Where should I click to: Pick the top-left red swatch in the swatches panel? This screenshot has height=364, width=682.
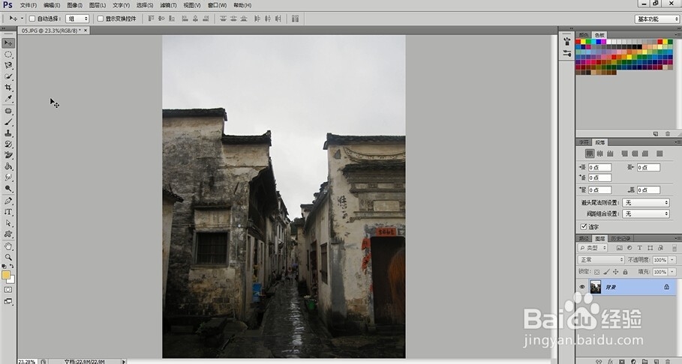(578, 42)
